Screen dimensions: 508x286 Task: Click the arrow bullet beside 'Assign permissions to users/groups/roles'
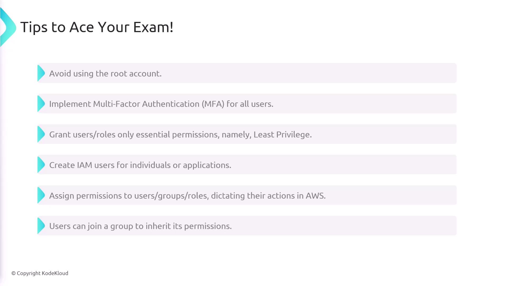(x=41, y=195)
